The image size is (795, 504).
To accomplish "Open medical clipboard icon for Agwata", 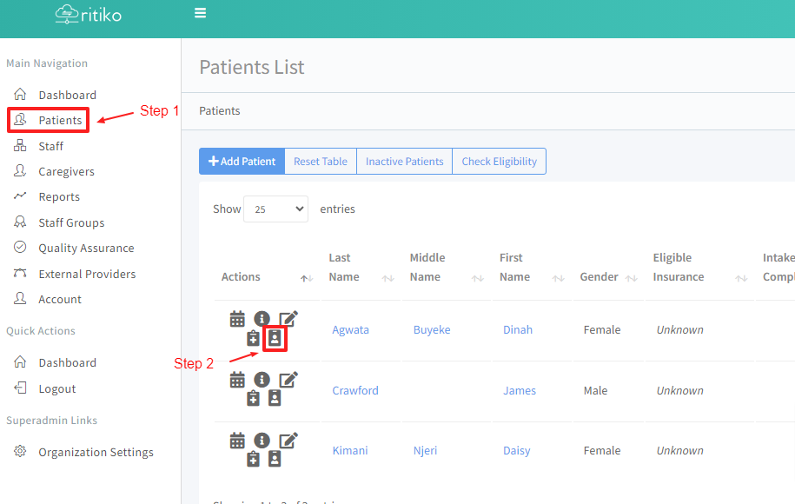I will [253, 338].
